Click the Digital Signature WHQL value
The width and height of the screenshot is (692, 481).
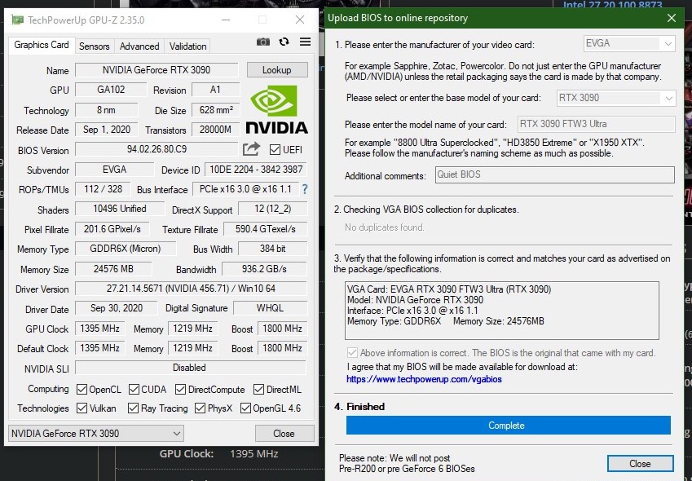point(270,308)
